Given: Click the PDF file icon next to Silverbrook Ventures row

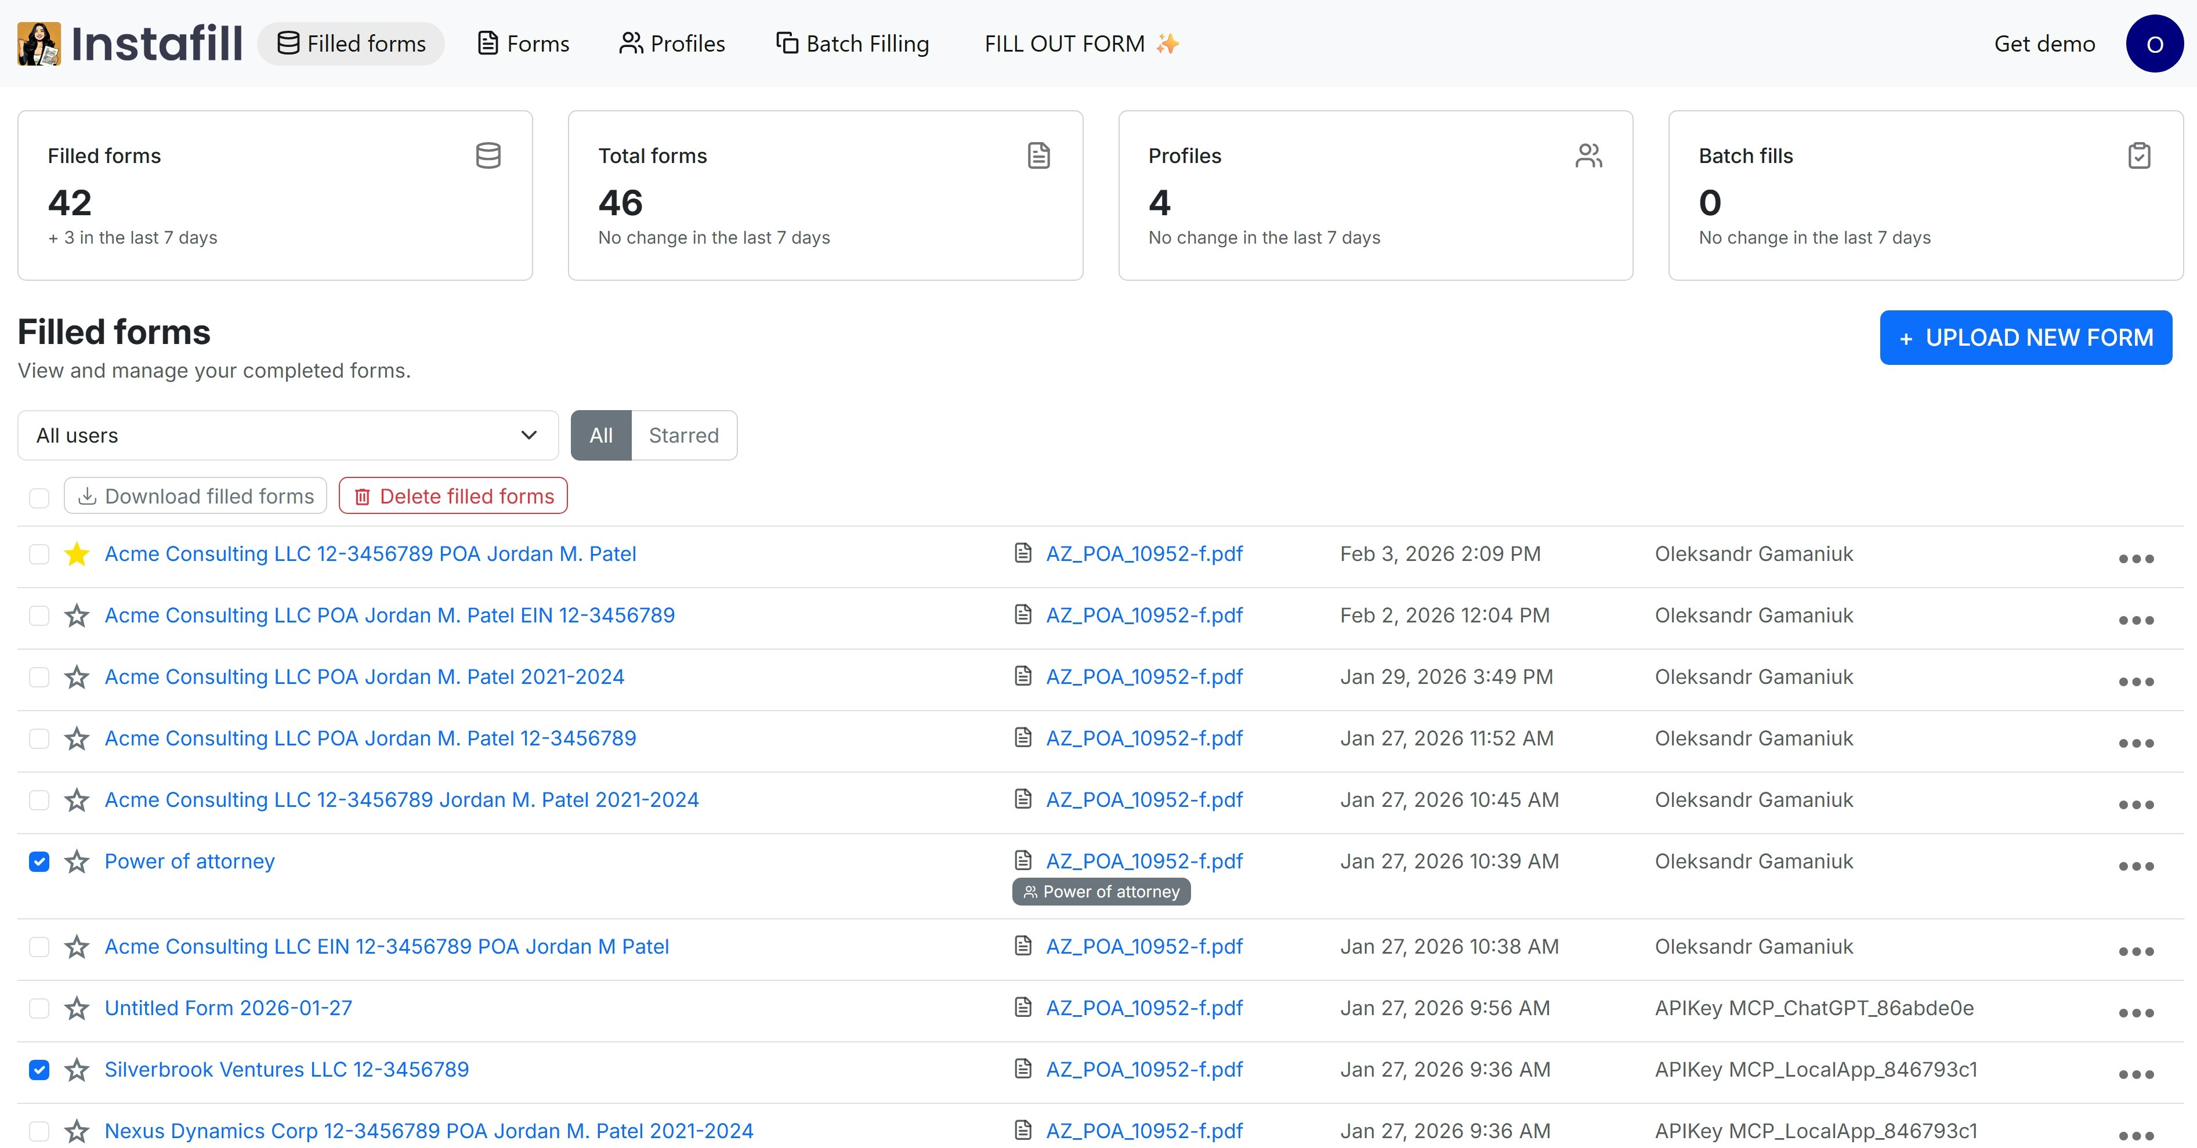Looking at the screenshot, I should point(1023,1069).
